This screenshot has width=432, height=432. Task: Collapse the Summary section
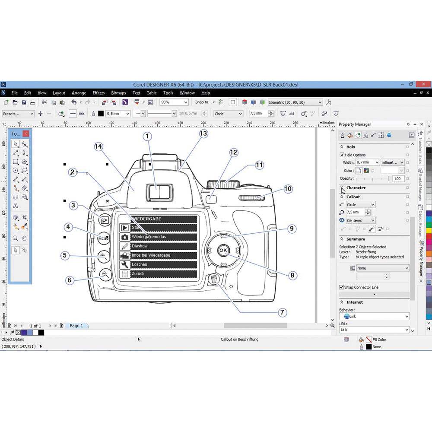pyautogui.click(x=343, y=239)
